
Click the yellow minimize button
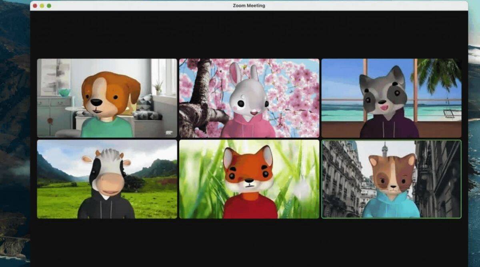coord(42,6)
